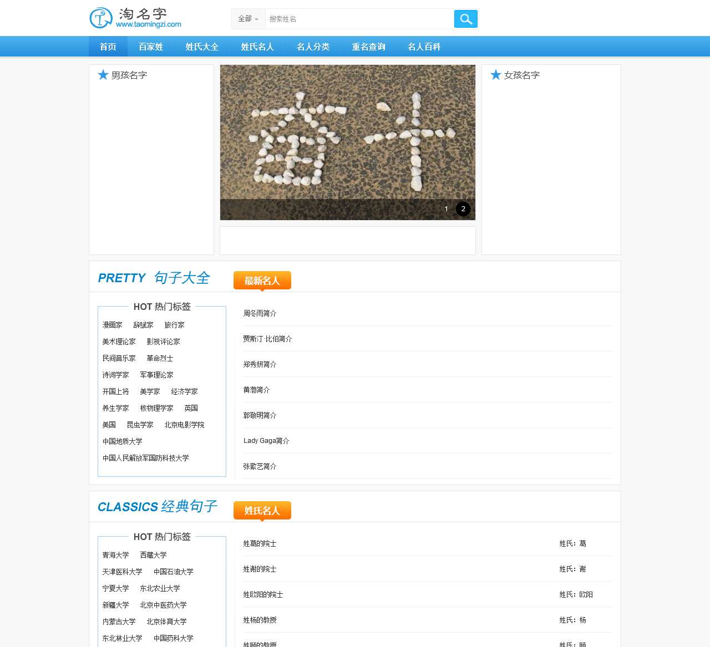Open the 中国石油大学 tag
The width and height of the screenshot is (710, 647).
click(x=174, y=572)
